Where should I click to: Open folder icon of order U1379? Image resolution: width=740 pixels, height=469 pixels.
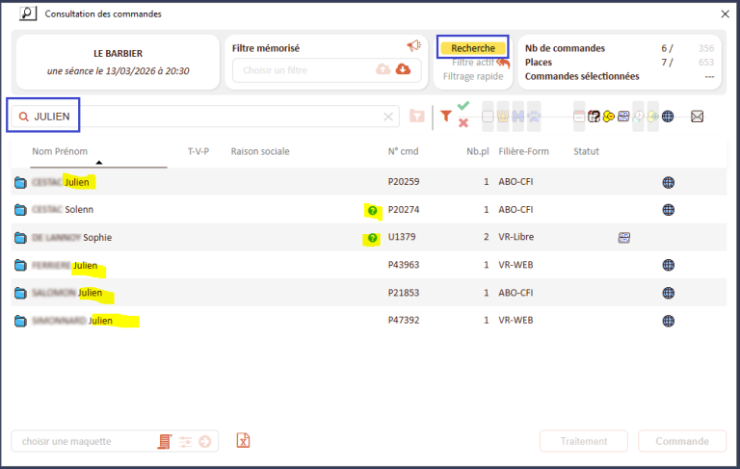click(20, 237)
